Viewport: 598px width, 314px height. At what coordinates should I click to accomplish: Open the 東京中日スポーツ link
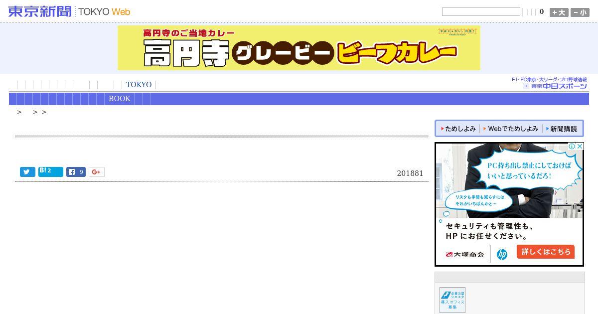[x=555, y=86]
